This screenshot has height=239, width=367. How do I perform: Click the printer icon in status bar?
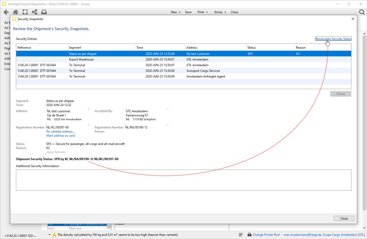coord(249,235)
